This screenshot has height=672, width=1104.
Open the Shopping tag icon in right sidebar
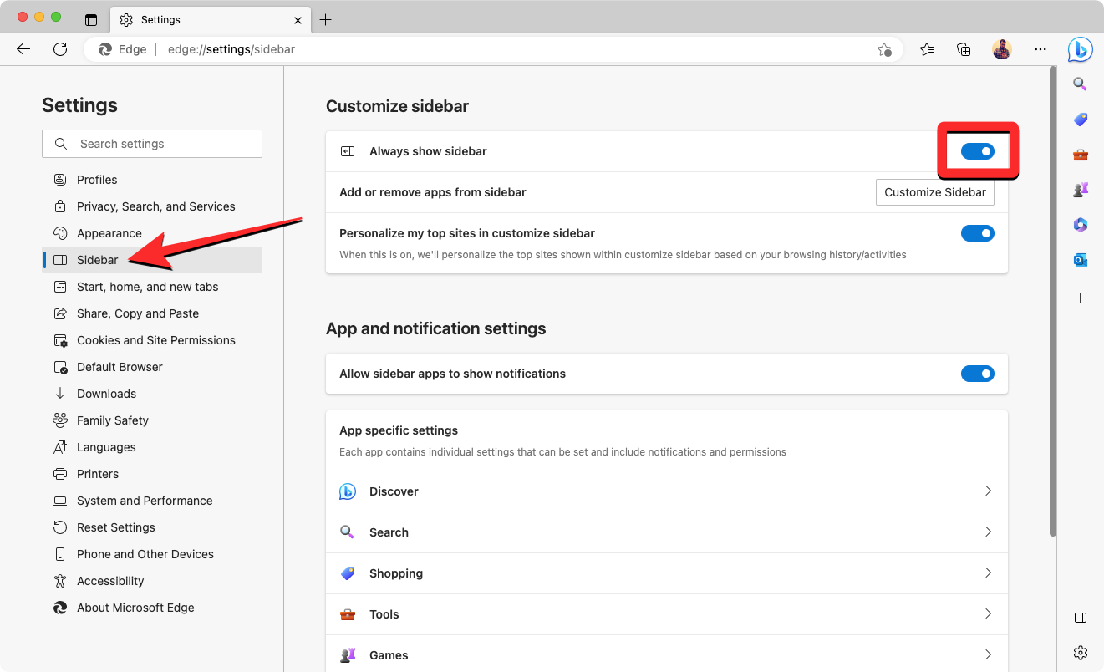click(x=1080, y=120)
